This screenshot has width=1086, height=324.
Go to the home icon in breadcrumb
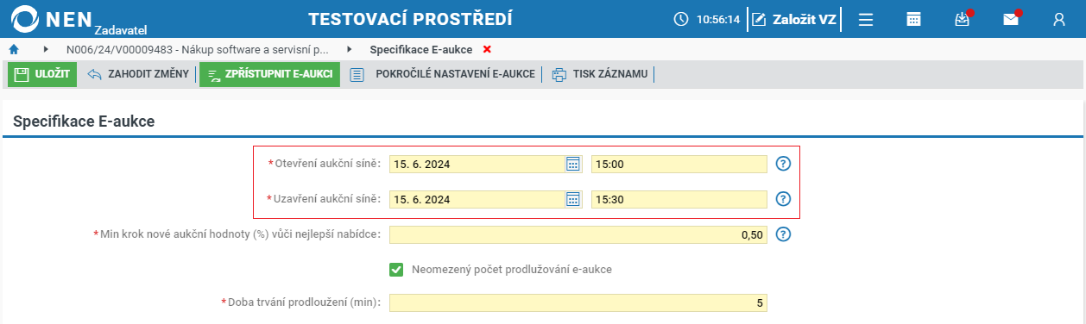click(x=14, y=50)
